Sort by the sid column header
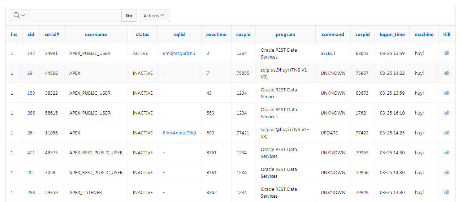Image resolution: width=462 pixels, height=202 pixels. pyautogui.click(x=31, y=35)
